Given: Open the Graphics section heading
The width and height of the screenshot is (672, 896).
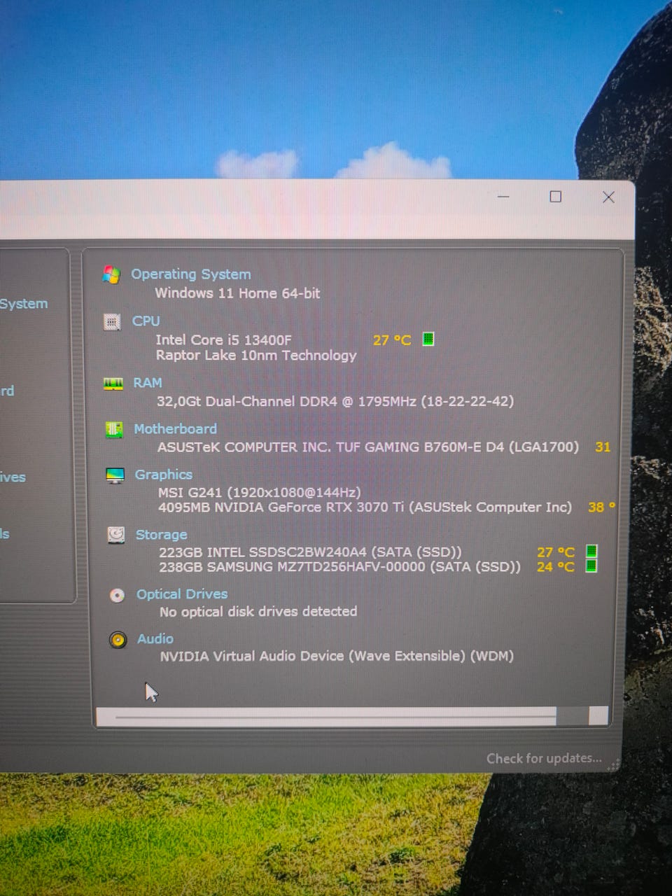Looking at the screenshot, I should tap(164, 475).
